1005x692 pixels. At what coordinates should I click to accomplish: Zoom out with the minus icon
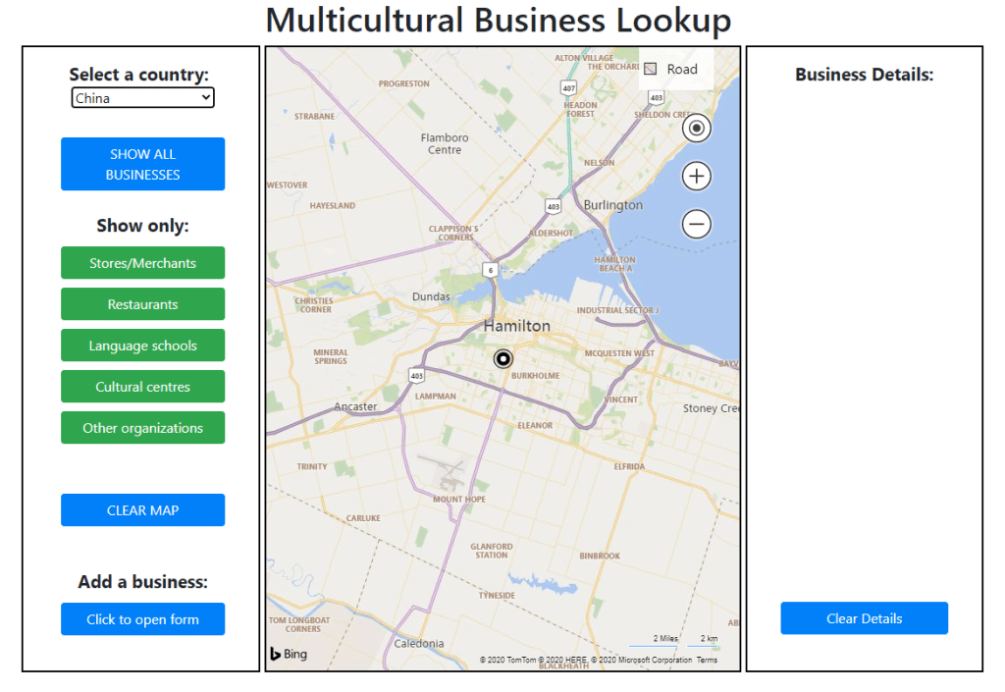click(697, 225)
